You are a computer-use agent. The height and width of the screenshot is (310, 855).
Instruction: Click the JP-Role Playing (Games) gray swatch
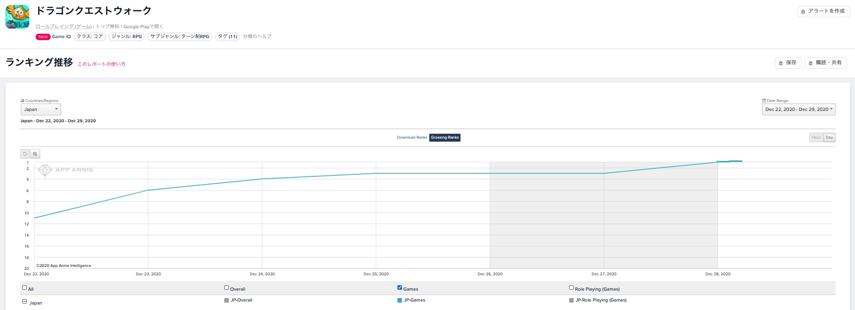pyautogui.click(x=571, y=300)
